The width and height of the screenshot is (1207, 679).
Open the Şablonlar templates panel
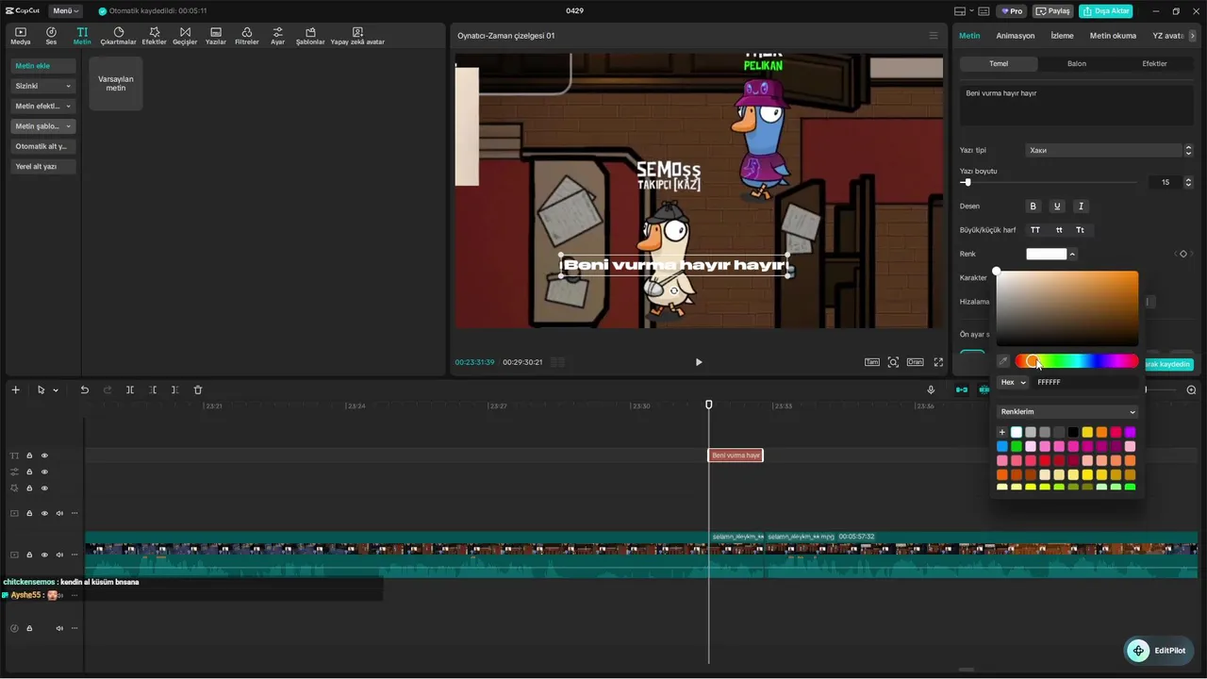[310, 36]
